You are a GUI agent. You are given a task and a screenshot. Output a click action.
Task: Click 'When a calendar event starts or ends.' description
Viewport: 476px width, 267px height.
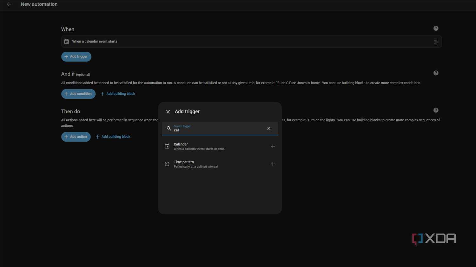pyautogui.click(x=199, y=149)
